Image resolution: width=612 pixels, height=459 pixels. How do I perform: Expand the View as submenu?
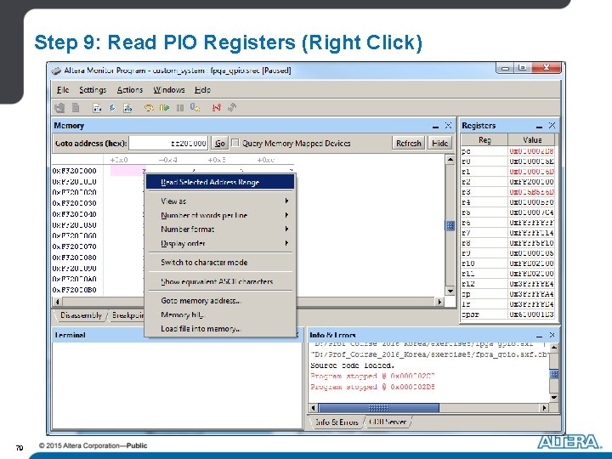point(220,201)
